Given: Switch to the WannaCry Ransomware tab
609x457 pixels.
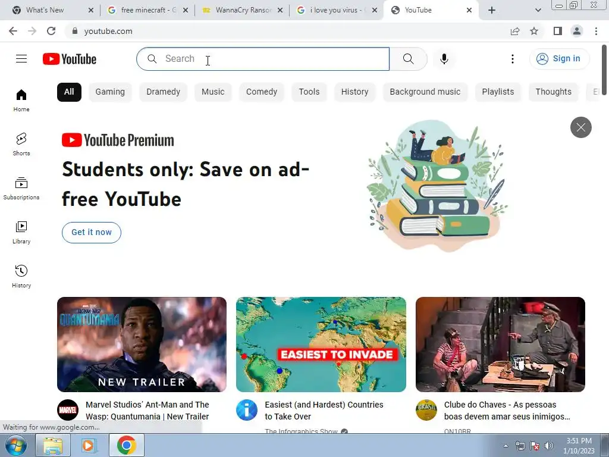Looking at the screenshot, I should (243, 10).
